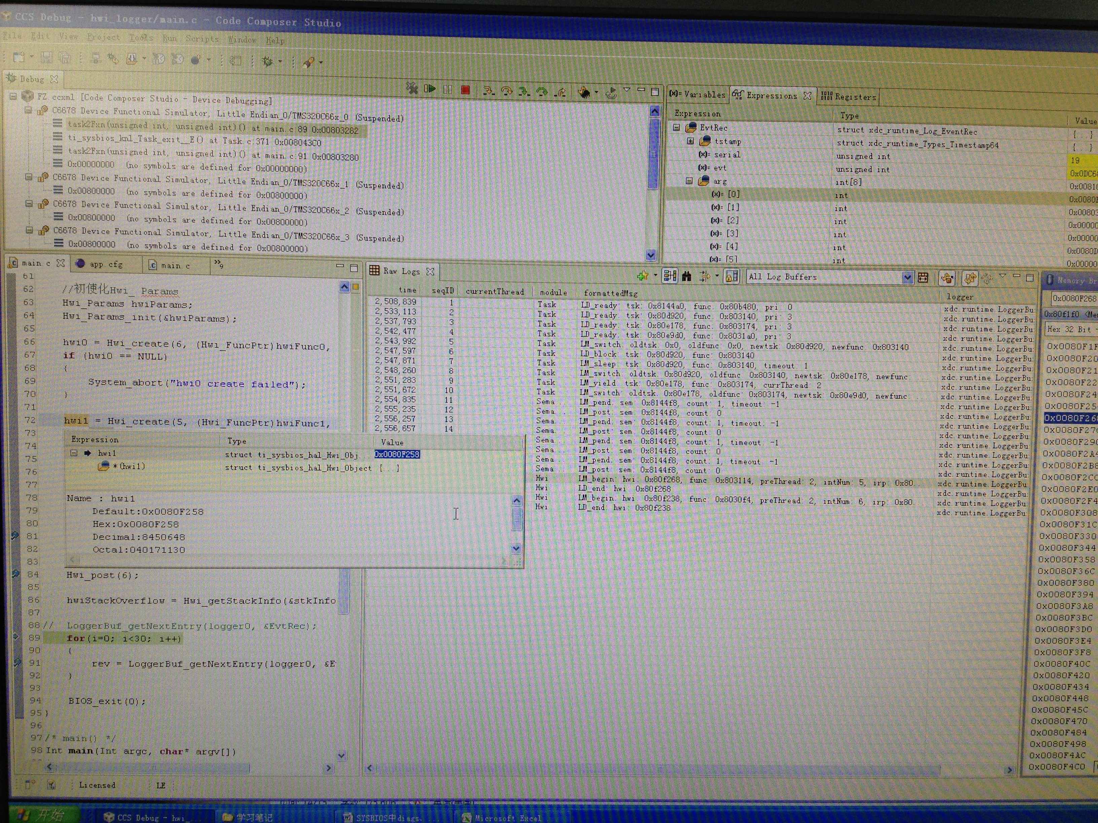Viewport: 1098px width, 823px height.
Task: Click the memory address input field
Action: tap(1073, 298)
